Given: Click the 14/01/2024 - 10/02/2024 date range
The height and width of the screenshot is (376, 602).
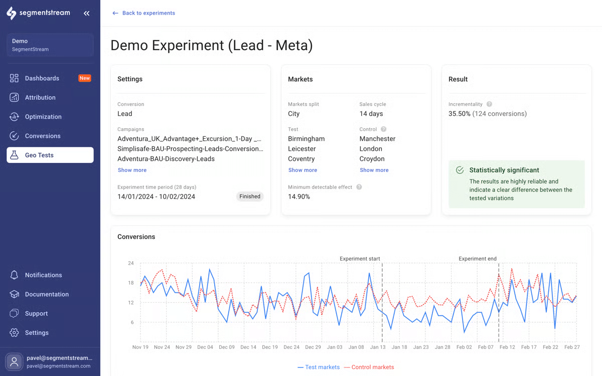Looking at the screenshot, I should point(157,197).
